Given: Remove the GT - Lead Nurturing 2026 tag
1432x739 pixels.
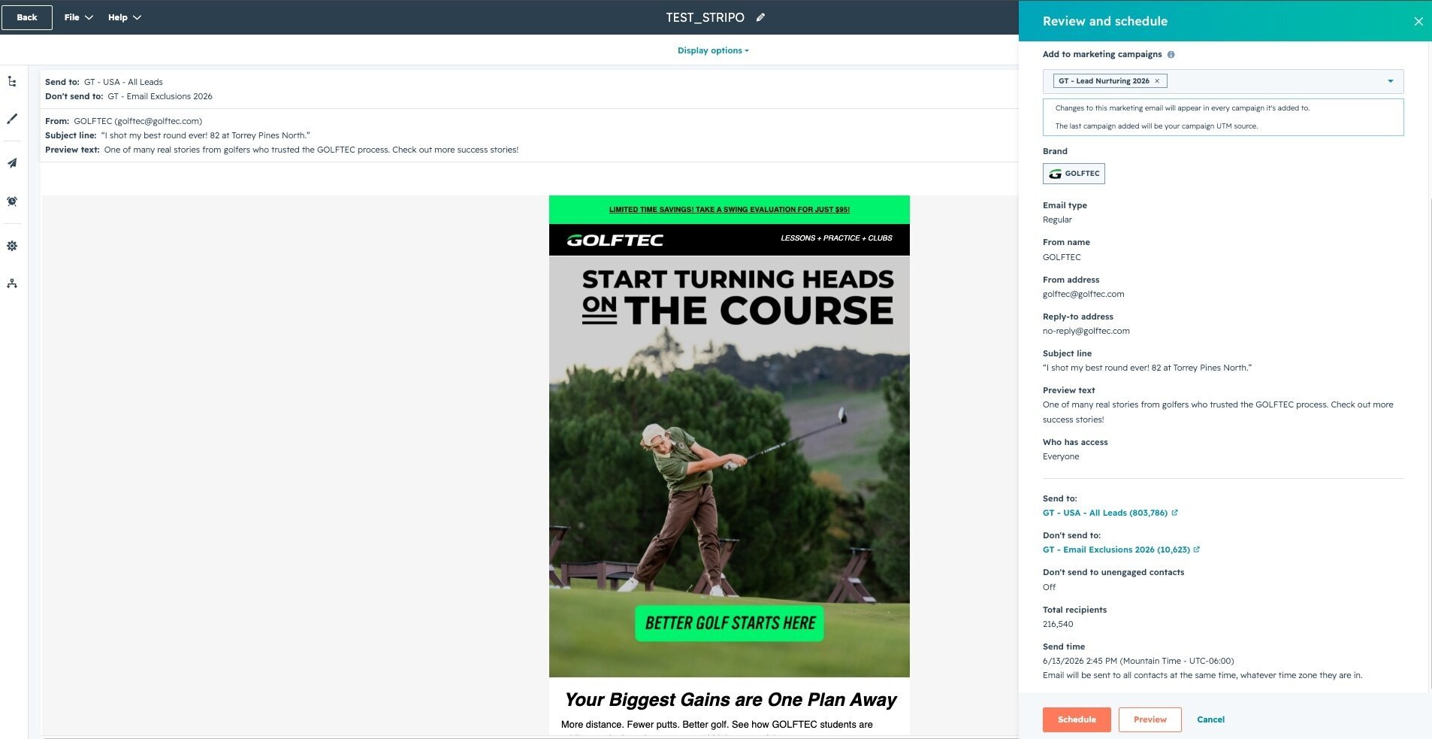Looking at the screenshot, I should [1157, 81].
